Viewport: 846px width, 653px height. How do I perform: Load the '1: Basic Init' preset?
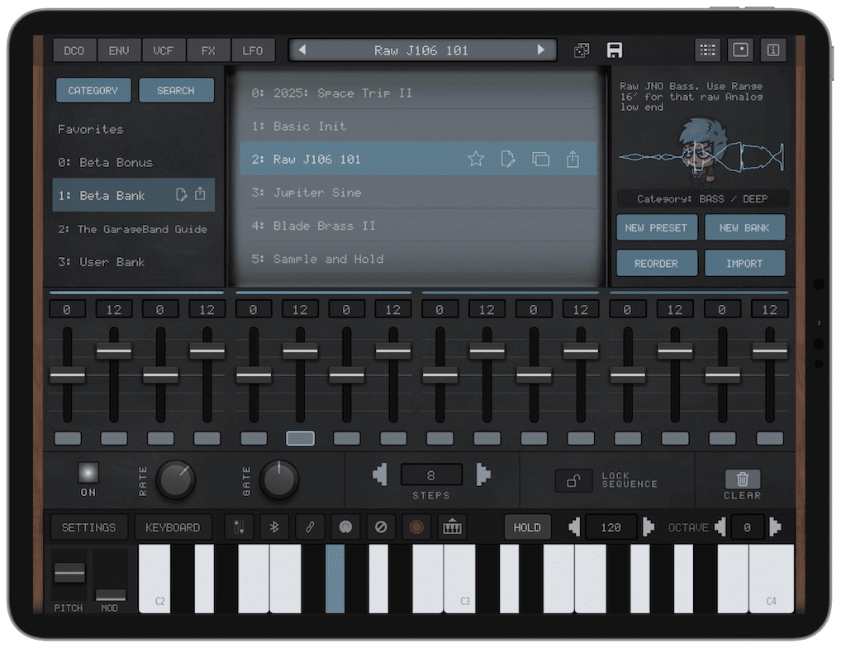pos(418,126)
